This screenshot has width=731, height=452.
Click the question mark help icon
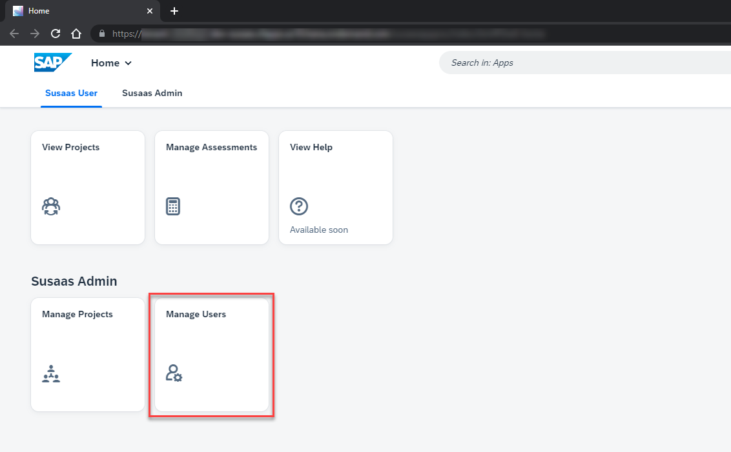tap(299, 206)
